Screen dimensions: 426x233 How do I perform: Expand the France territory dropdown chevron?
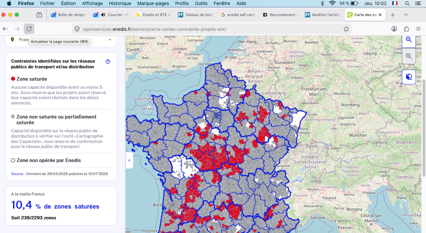click(110, 40)
